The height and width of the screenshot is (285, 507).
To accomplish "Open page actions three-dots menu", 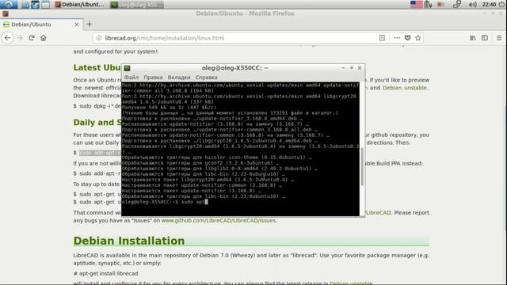I will click(397, 38).
